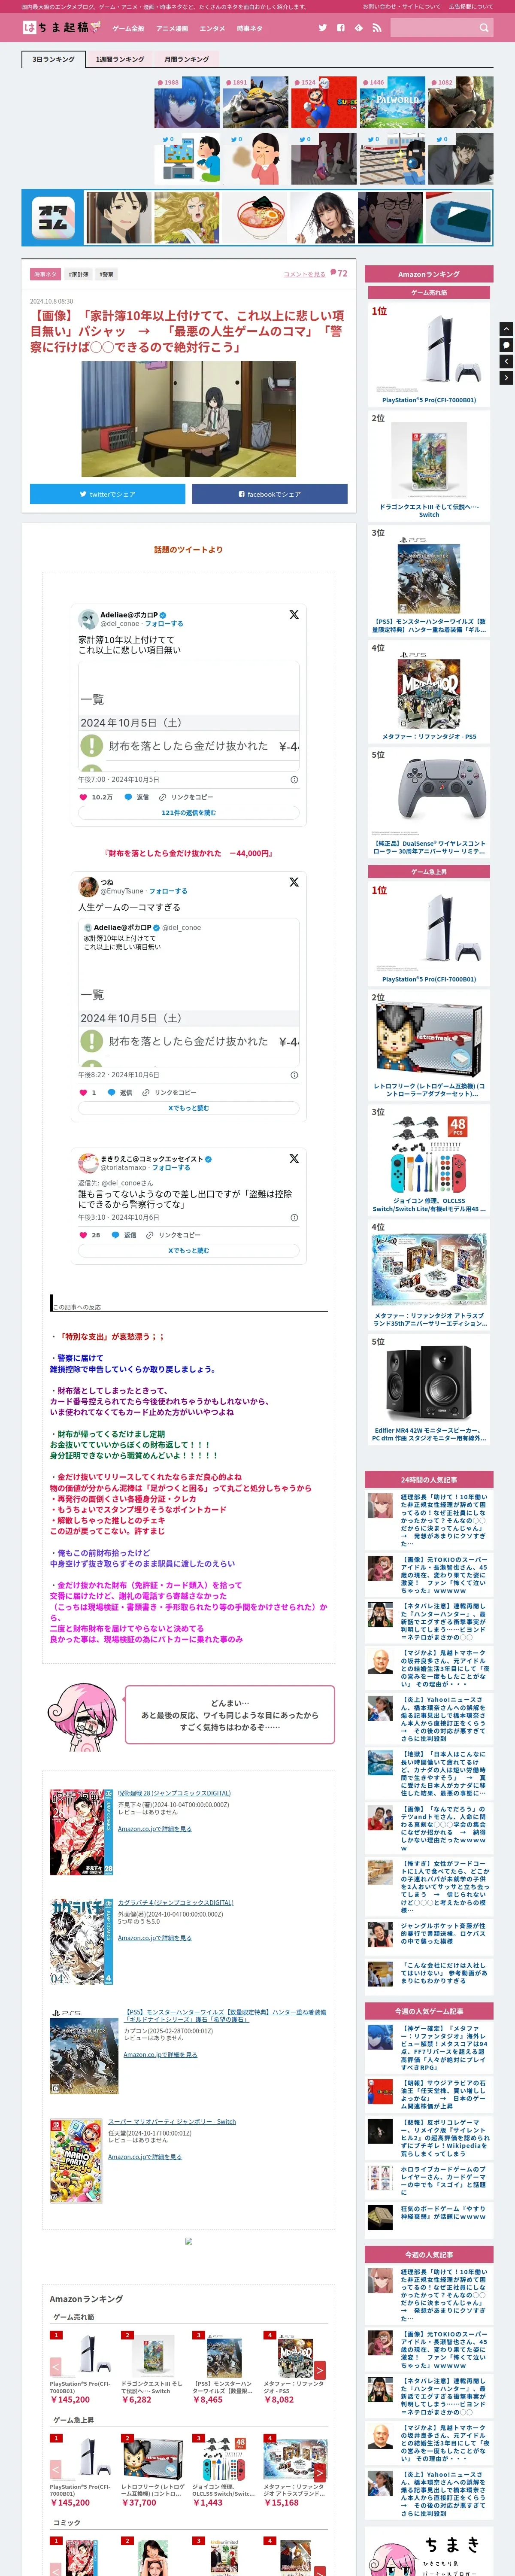
Task: Click X logo on まきりえこ's tweet
Action: [x=294, y=1158]
